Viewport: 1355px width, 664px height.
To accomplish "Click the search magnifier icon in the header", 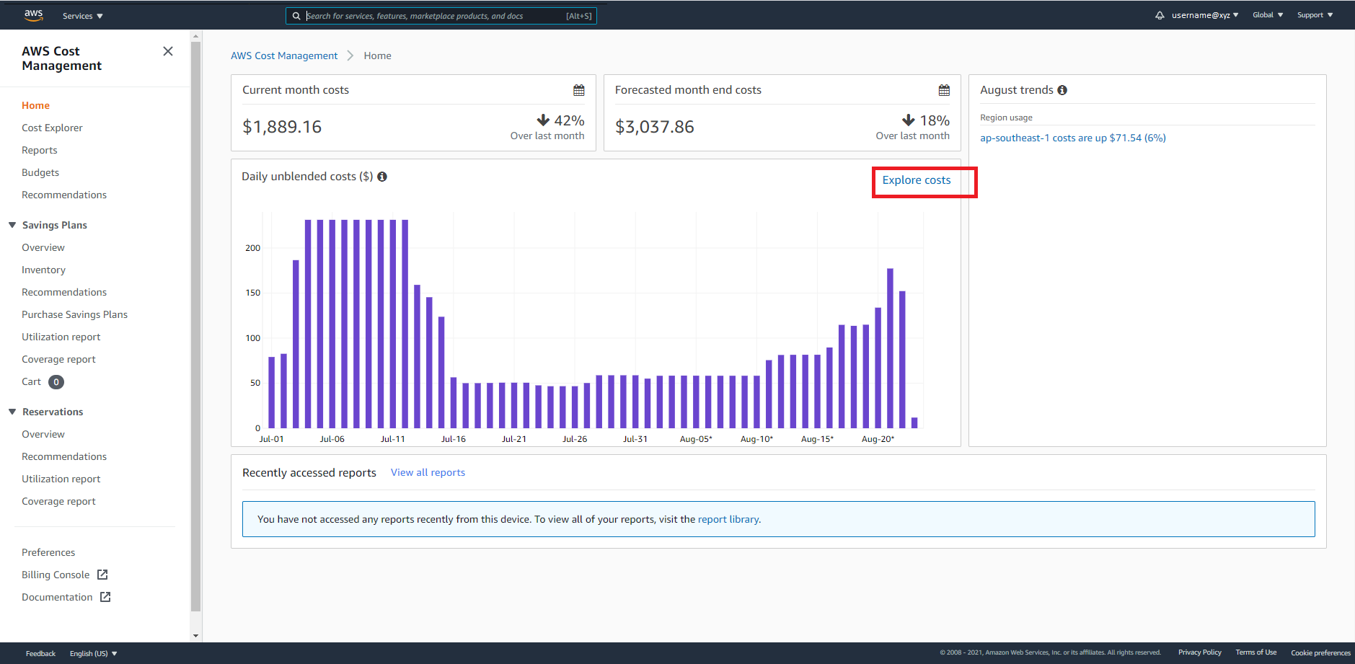I will (x=296, y=16).
